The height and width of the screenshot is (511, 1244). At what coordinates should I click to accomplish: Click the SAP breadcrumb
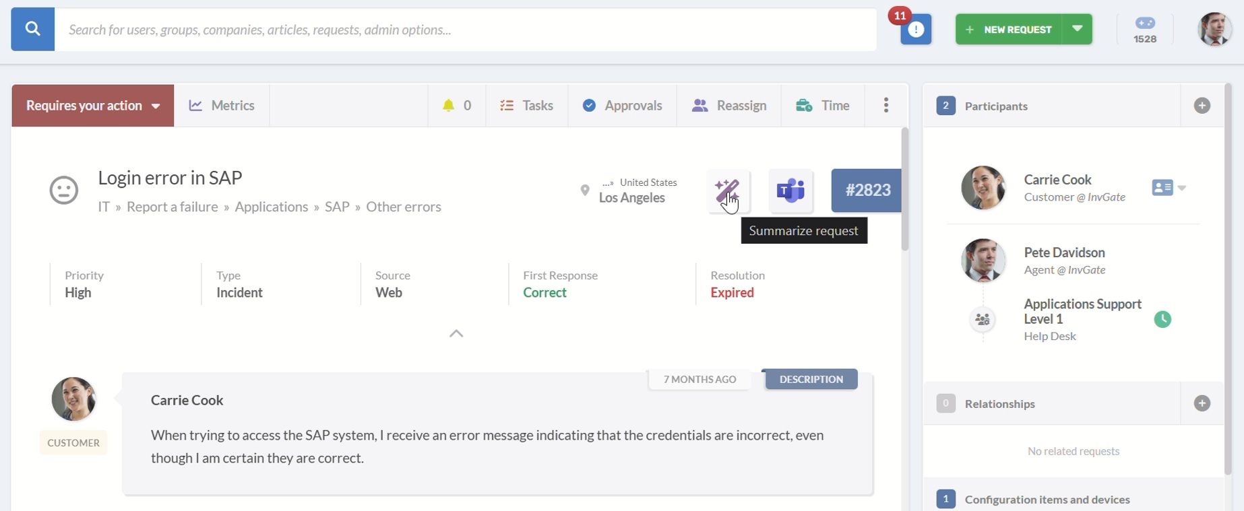(x=337, y=207)
